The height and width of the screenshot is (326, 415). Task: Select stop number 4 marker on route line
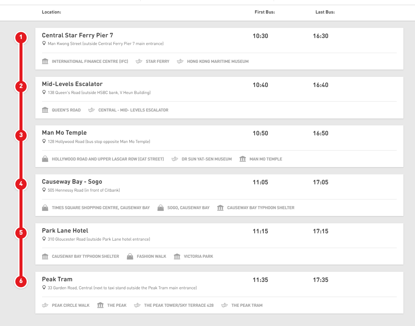pos(21,184)
